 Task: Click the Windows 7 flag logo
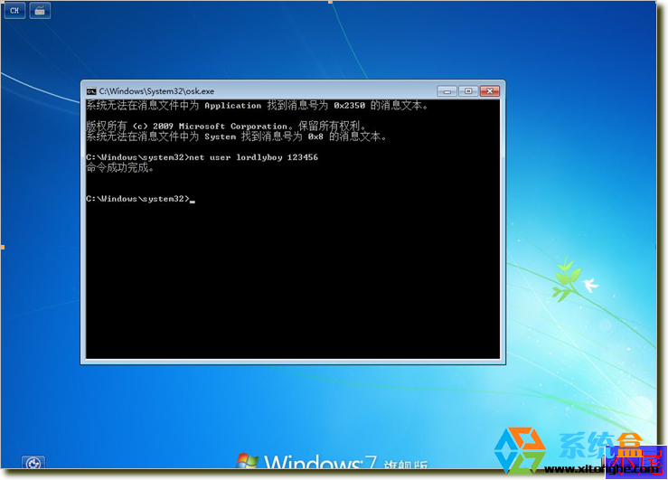pos(248,462)
